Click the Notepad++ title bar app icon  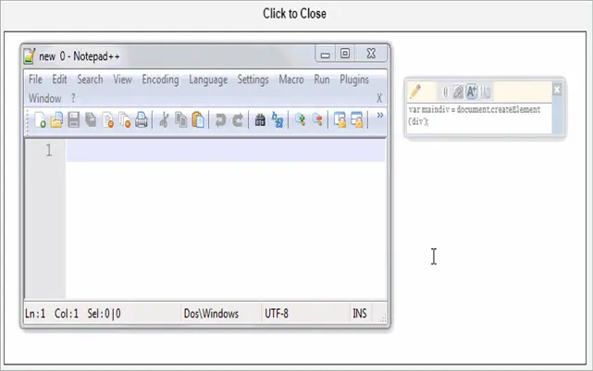point(30,56)
